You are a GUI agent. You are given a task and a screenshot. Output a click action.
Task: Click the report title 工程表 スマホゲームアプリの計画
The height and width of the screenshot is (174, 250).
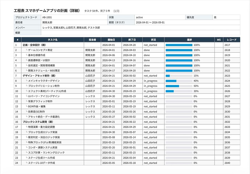coord(47,11)
